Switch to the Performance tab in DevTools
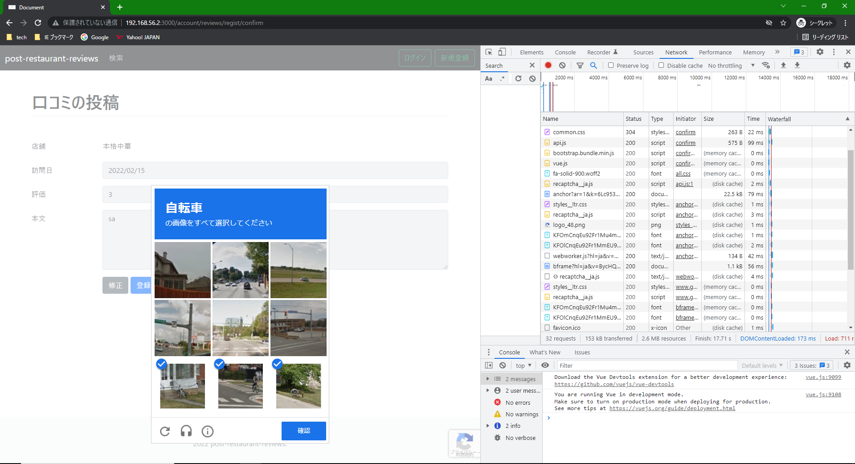 (x=715, y=52)
